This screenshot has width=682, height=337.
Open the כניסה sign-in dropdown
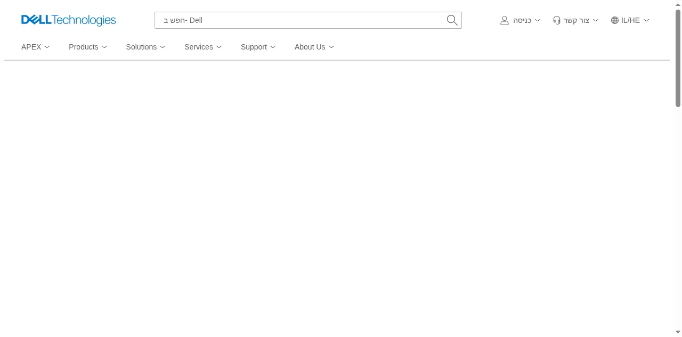click(x=521, y=20)
